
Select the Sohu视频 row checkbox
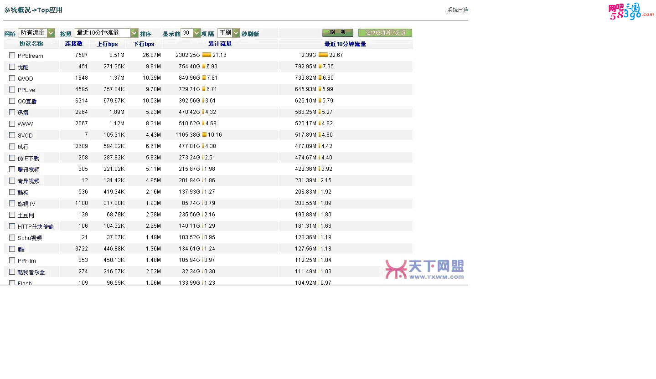coord(12,237)
